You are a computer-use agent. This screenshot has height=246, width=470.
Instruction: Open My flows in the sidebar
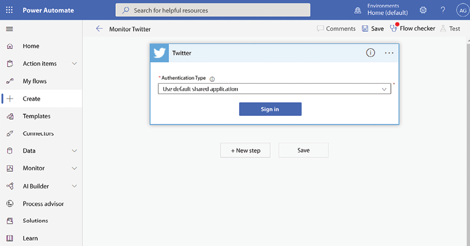point(35,81)
